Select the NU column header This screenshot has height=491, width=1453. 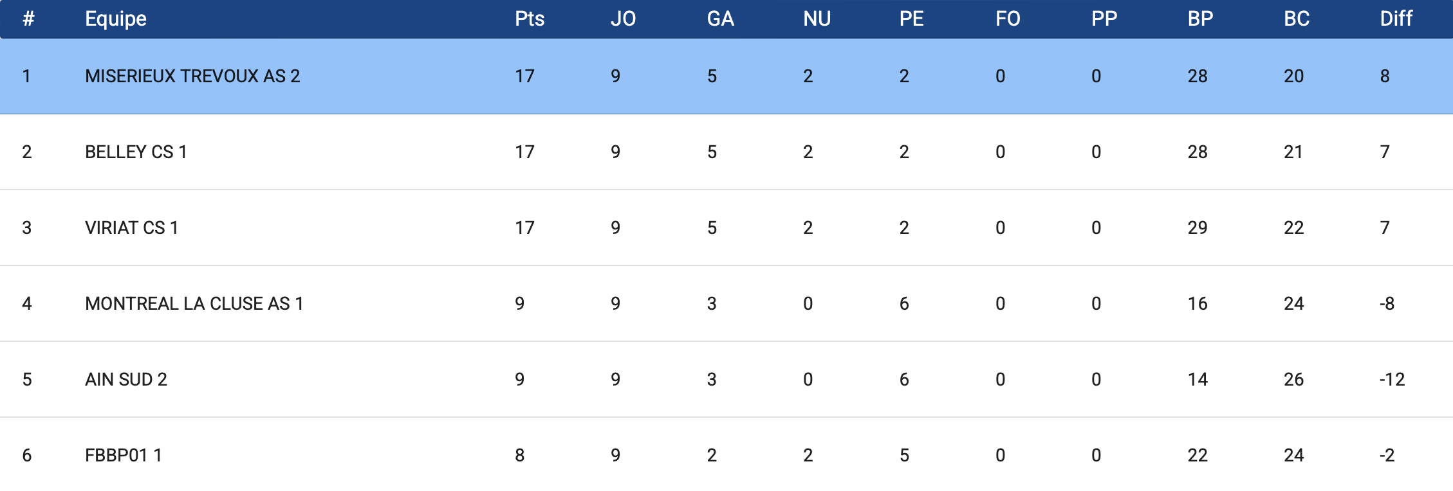click(x=817, y=19)
